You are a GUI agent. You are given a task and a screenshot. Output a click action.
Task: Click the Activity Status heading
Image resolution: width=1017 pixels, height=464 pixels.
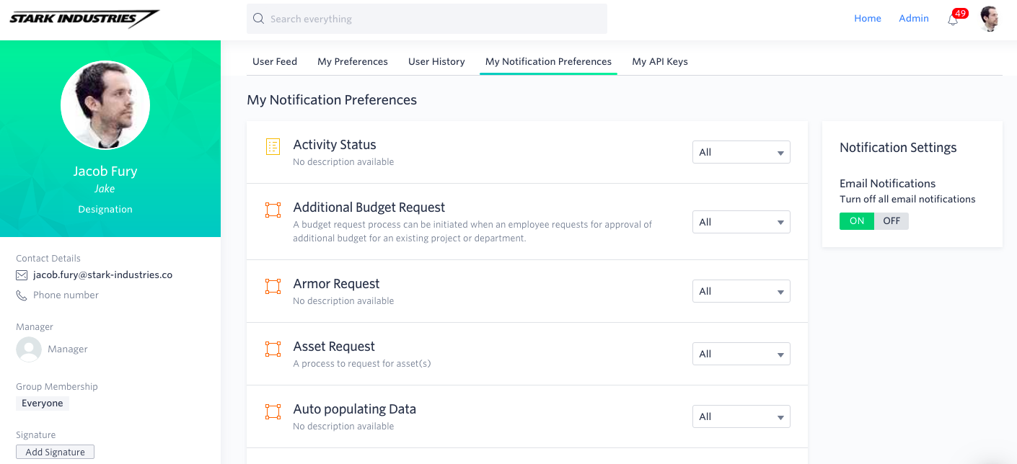[x=335, y=145]
